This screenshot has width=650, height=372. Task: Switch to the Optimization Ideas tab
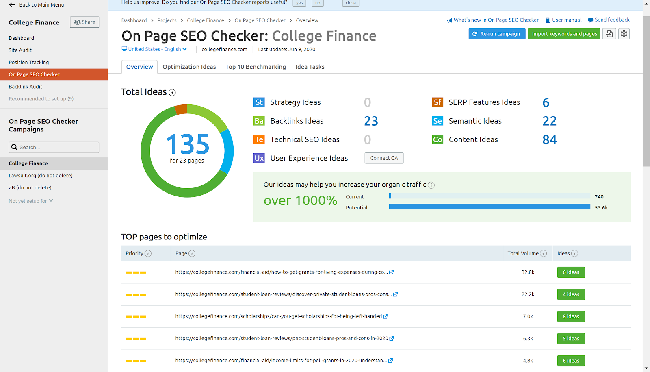[x=189, y=67]
